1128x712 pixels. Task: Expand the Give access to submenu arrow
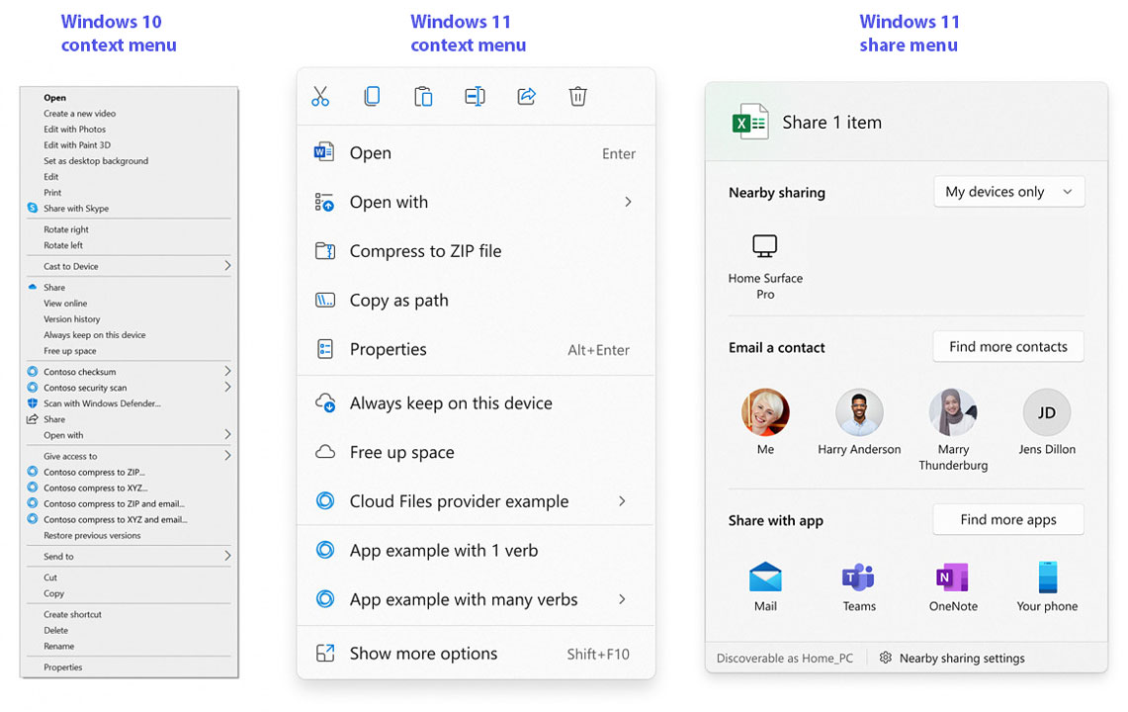point(227,455)
